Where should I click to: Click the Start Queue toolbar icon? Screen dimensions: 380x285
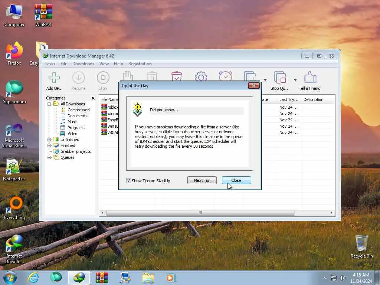[250, 76]
